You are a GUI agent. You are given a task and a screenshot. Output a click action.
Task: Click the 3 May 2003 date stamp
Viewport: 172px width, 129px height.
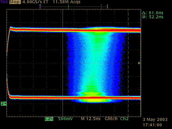point(155,120)
